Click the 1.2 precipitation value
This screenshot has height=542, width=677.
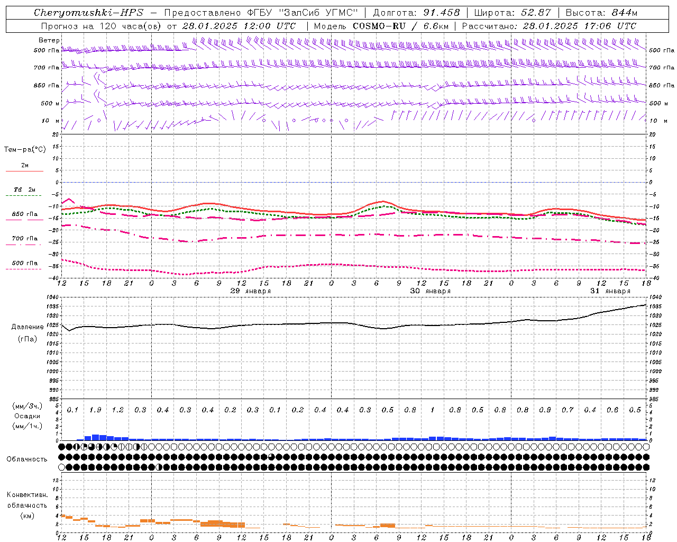click(117, 410)
